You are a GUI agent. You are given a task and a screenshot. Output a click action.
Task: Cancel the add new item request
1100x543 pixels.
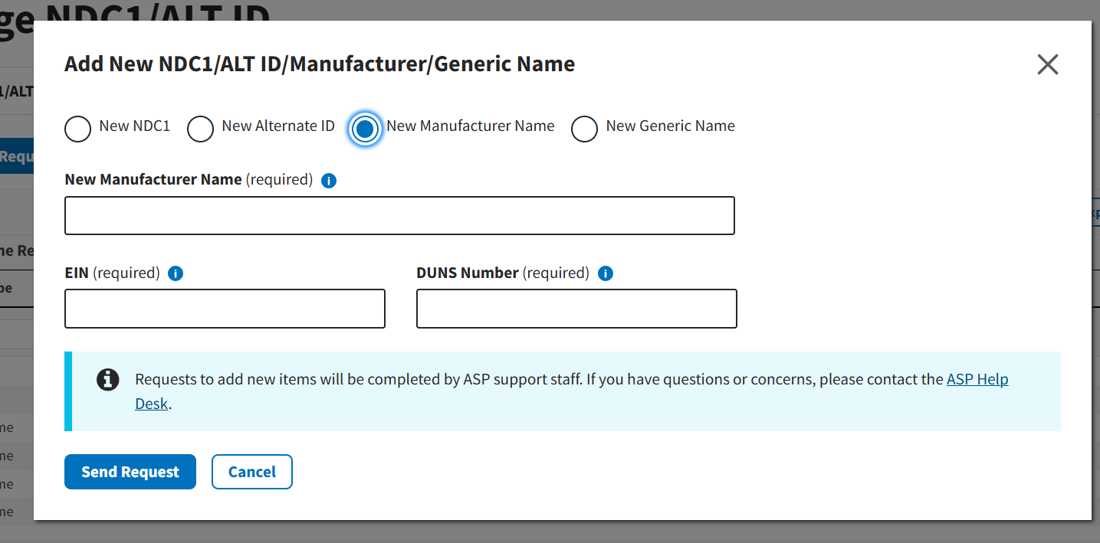[x=251, y=472]
